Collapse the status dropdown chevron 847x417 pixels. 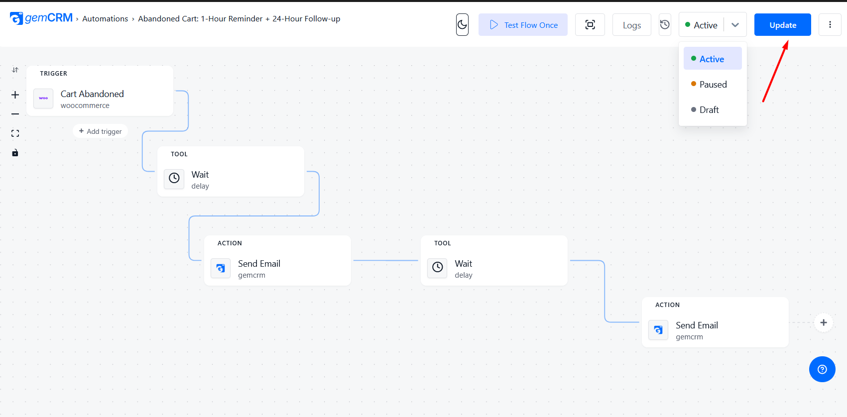click(735, 25)
